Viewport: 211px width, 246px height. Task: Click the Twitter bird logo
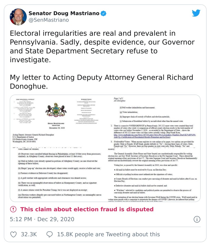click(x=196, y=13)
